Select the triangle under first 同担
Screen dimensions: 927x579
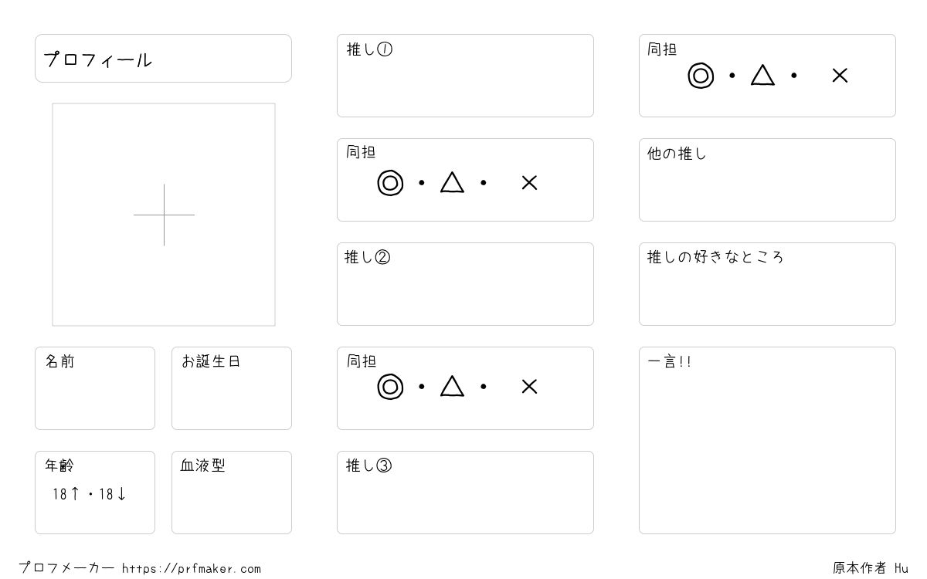[452, 182]
